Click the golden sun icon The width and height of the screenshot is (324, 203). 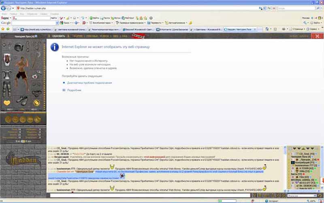point(36,103)
